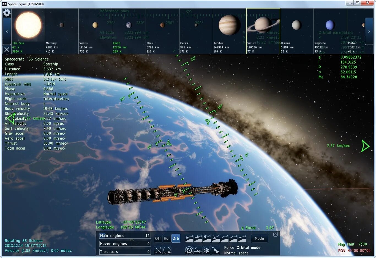376x258 pixels.
Task: Click the large green direction arrow at right edge
Action: [365, 146]
